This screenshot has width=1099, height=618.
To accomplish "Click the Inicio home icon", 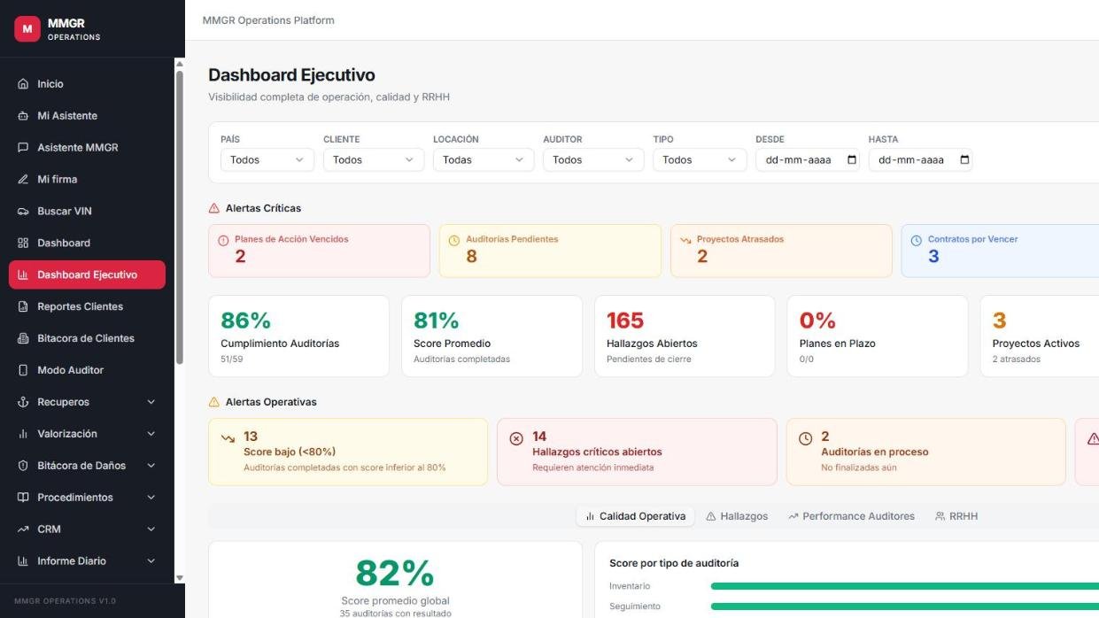I will point(23,84).
